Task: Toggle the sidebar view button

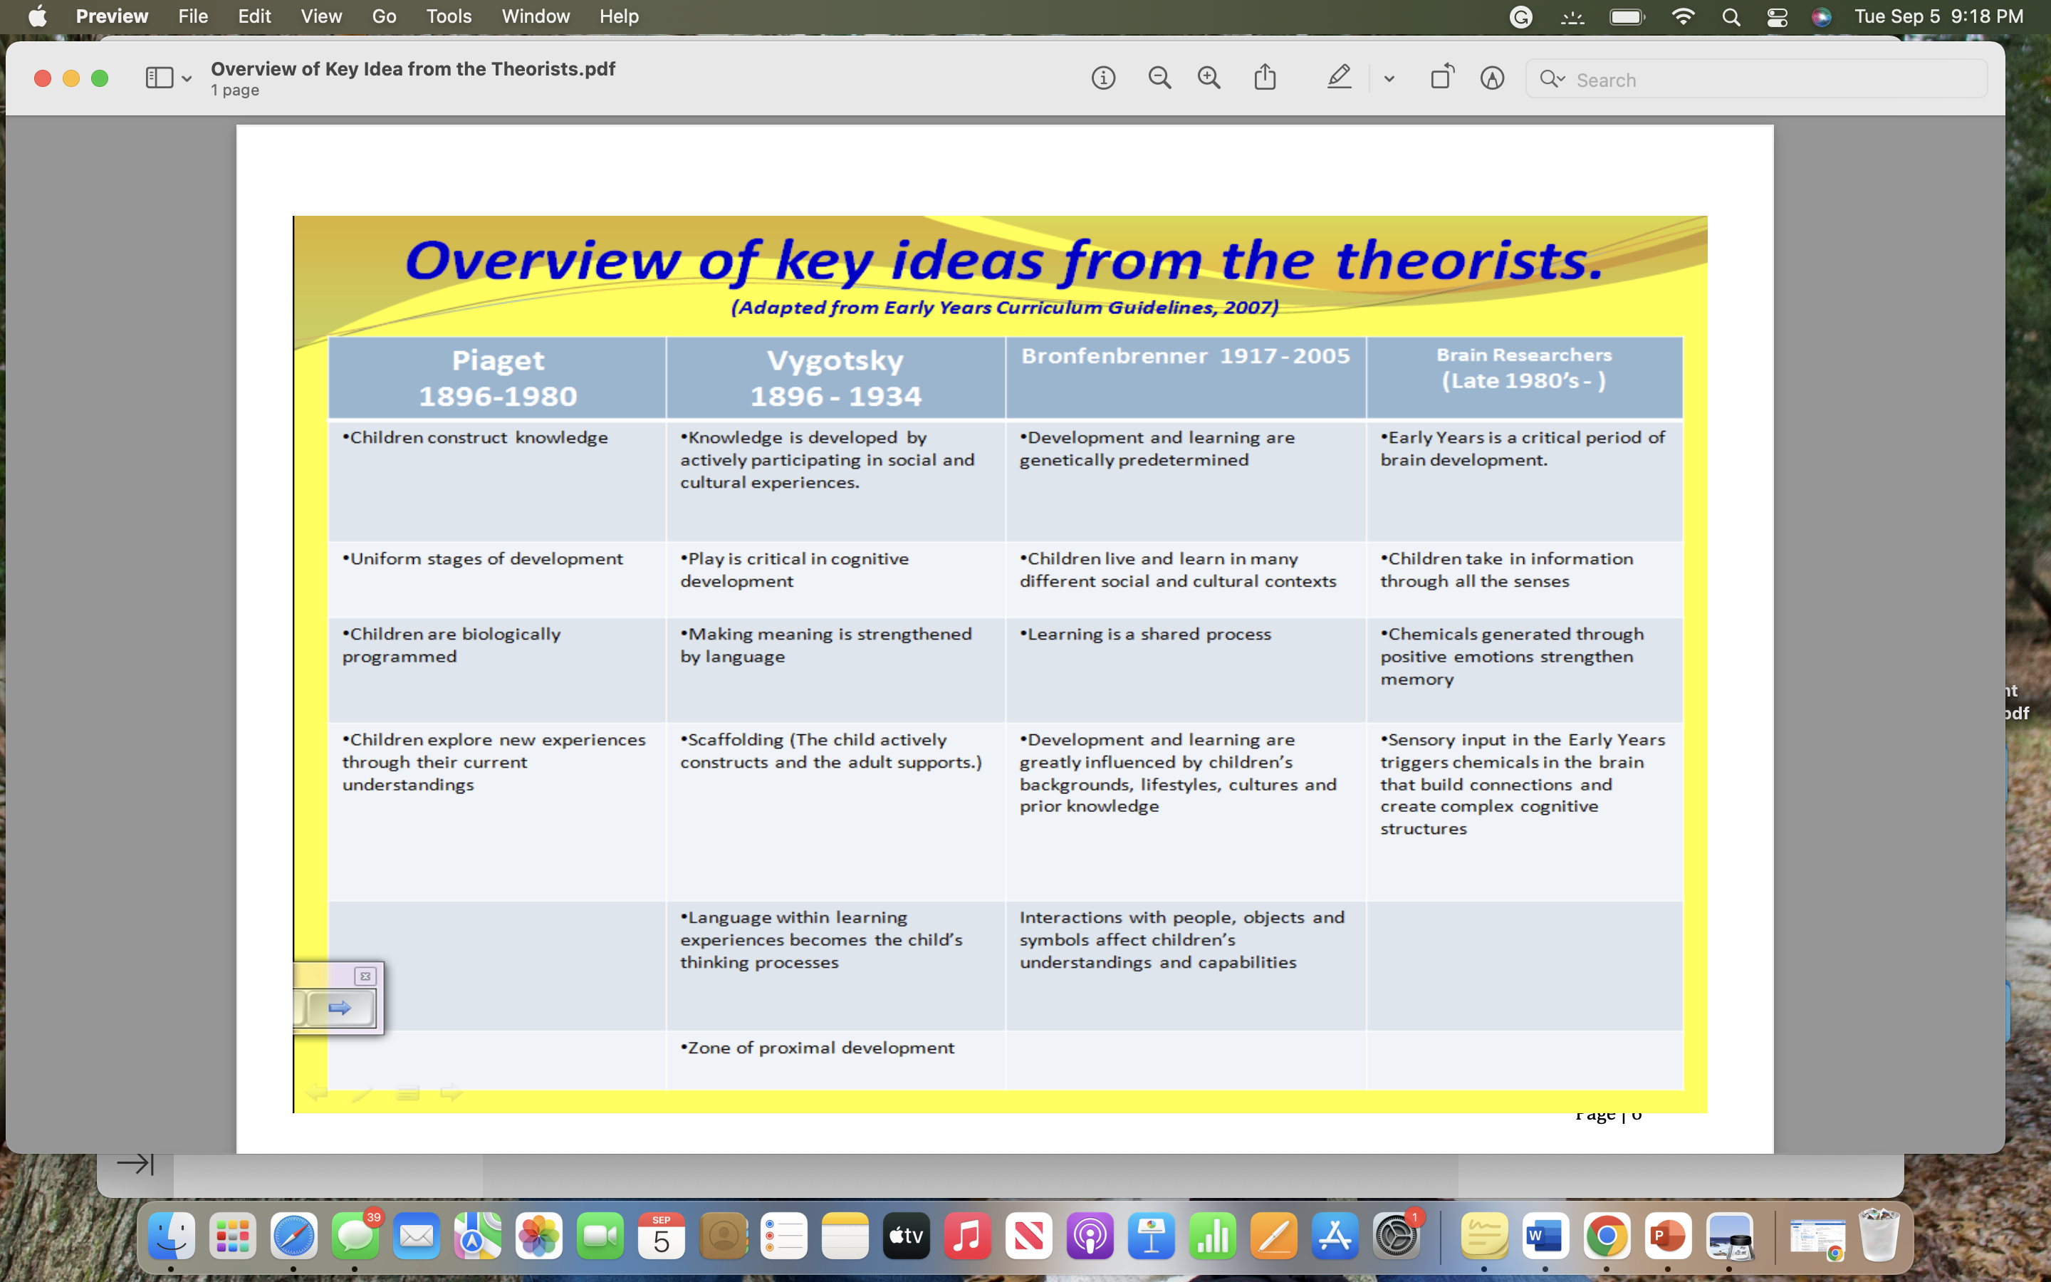Action: click(x=159, y=78)
